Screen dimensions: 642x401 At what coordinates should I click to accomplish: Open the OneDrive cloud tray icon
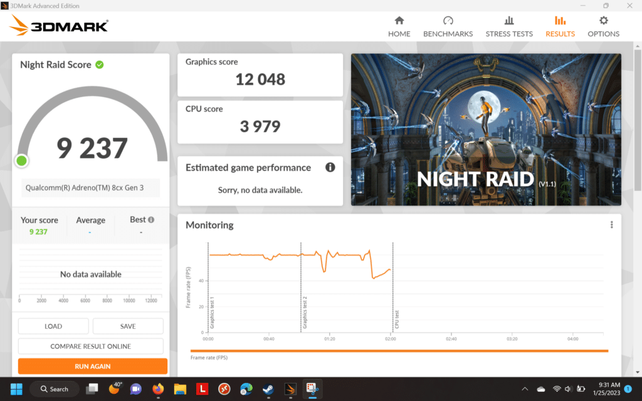point(541,388)
